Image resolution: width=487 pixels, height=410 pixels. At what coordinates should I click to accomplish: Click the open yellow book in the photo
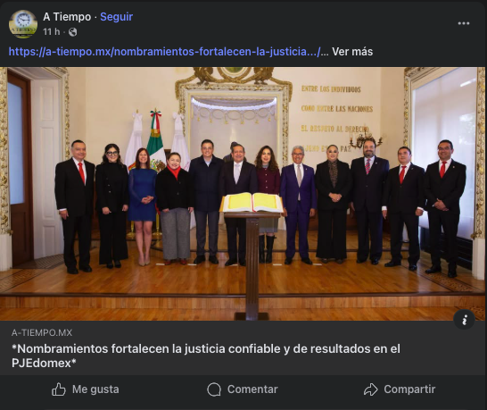252,203
